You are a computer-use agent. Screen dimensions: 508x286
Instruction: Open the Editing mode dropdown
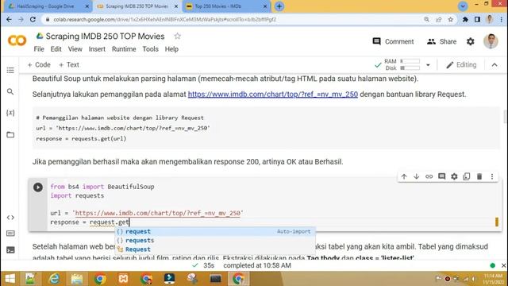click(461, 65)
